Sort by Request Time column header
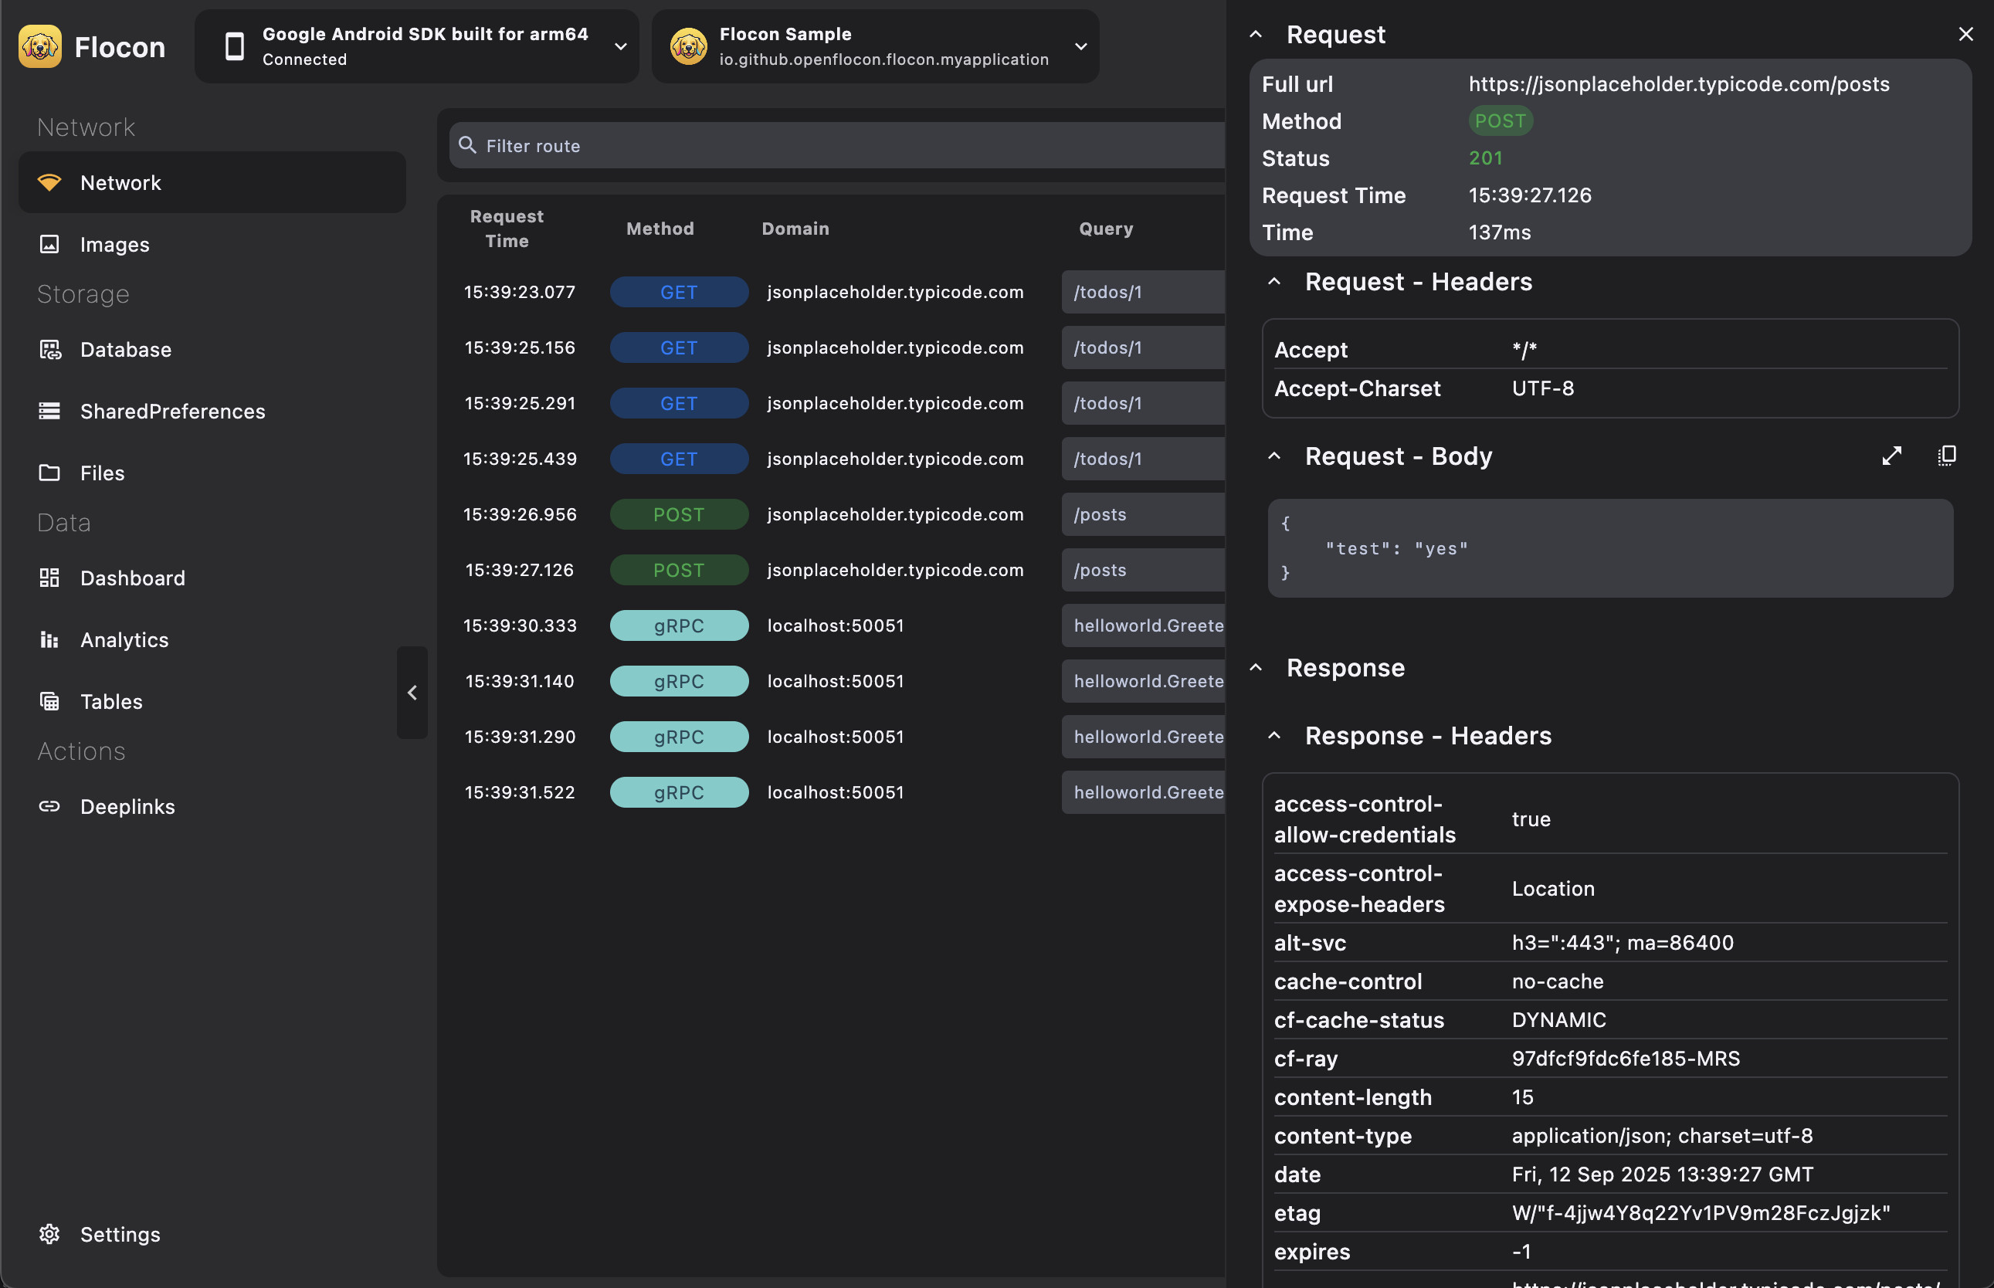The image size is (1994, 1288). (x=507, y=229)
